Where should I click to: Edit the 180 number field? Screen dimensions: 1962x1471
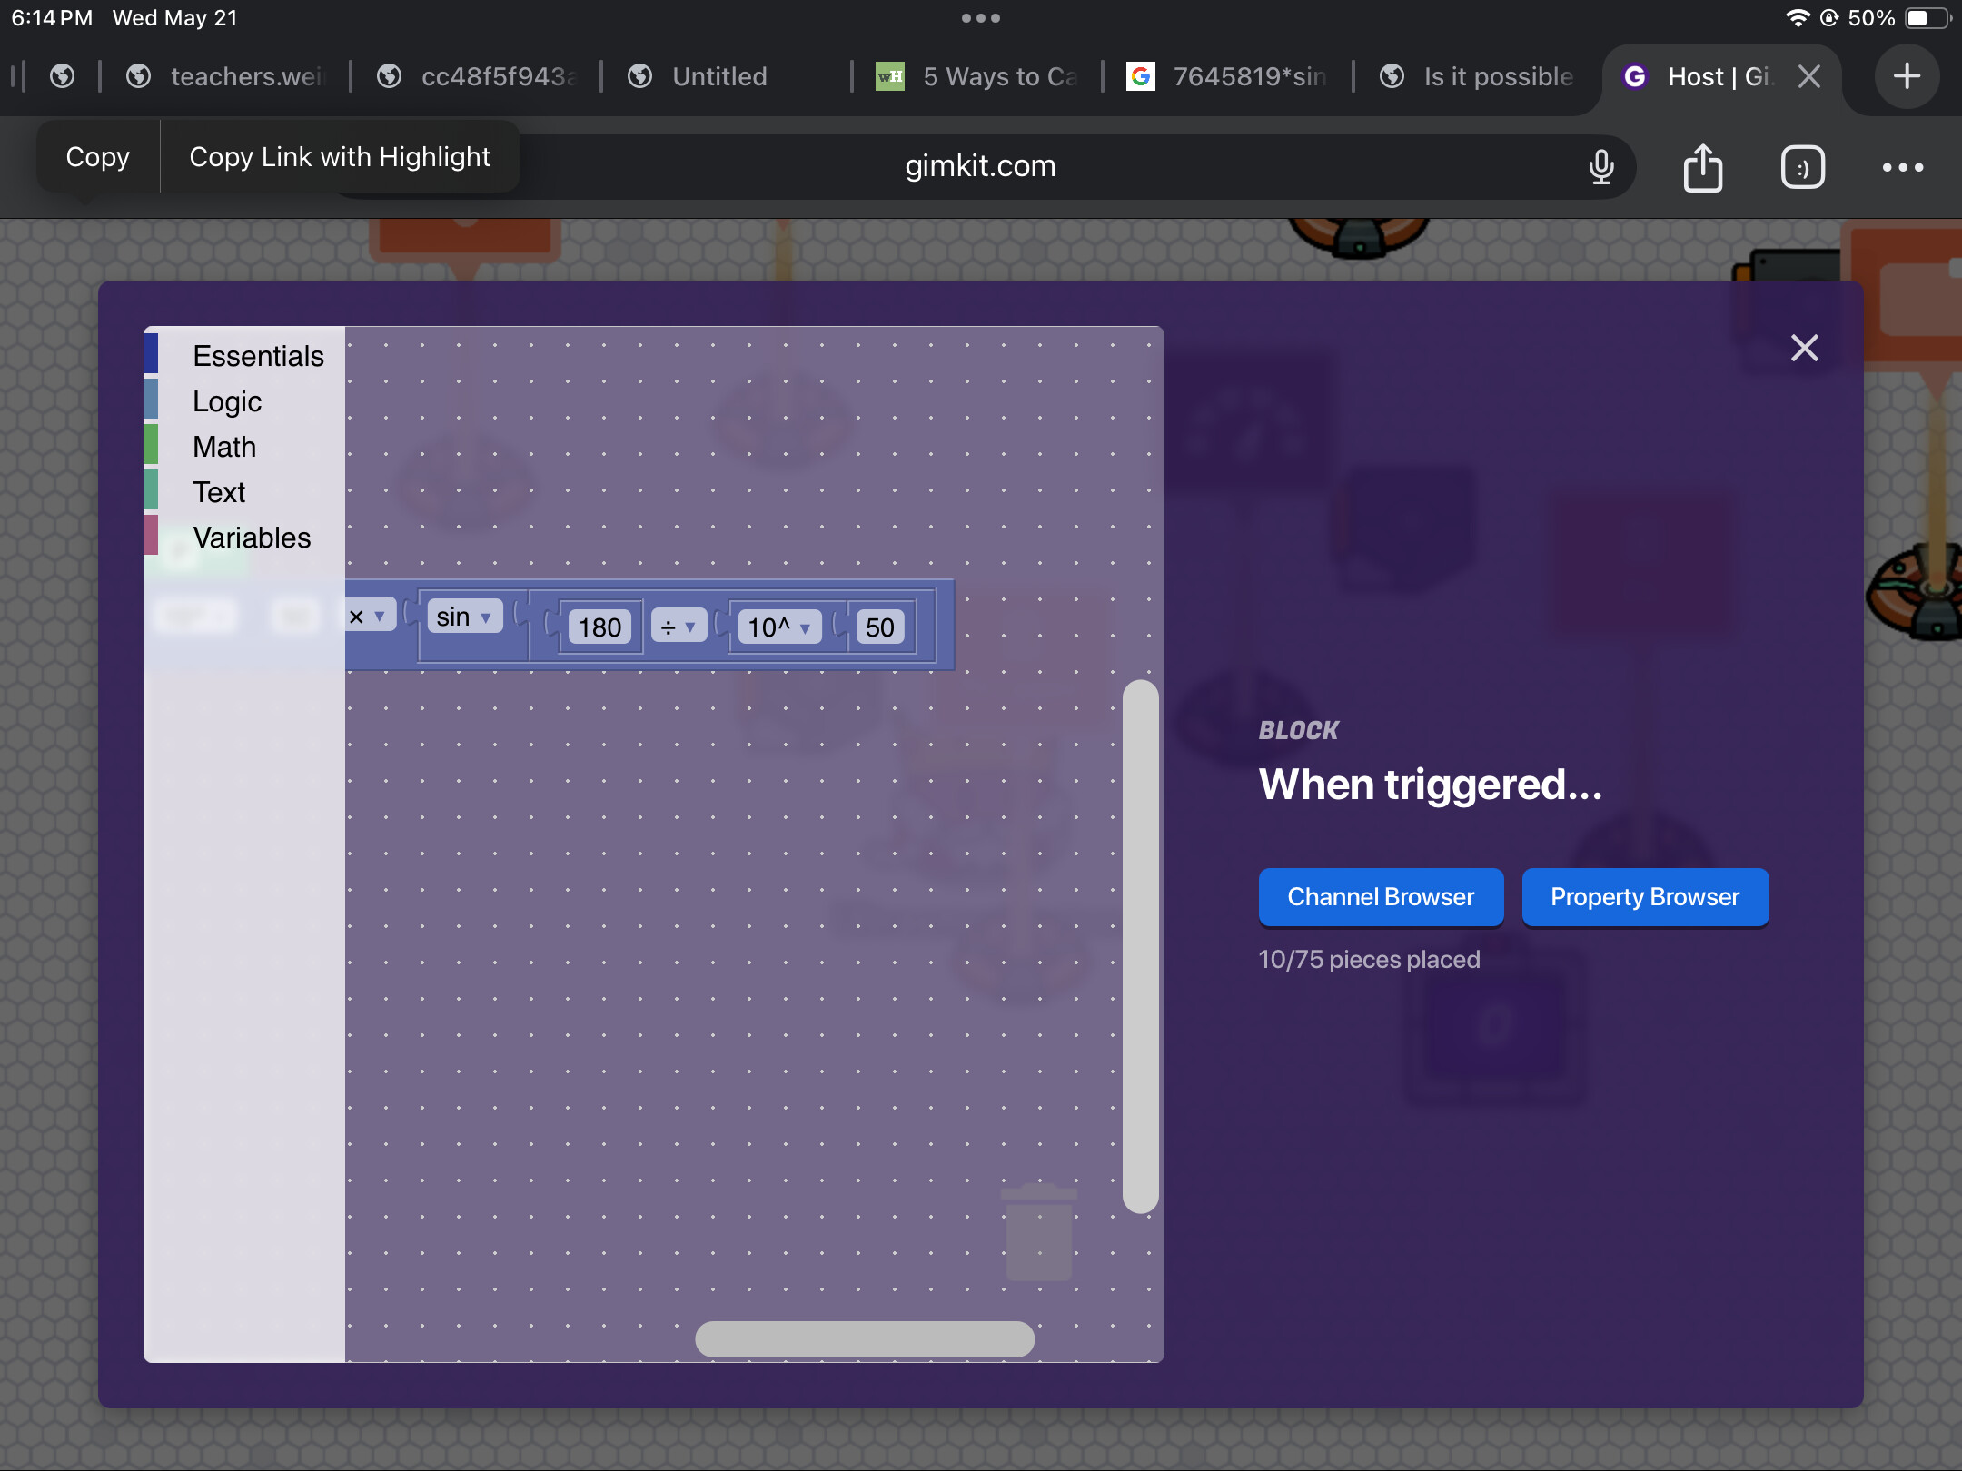point(599,627)
